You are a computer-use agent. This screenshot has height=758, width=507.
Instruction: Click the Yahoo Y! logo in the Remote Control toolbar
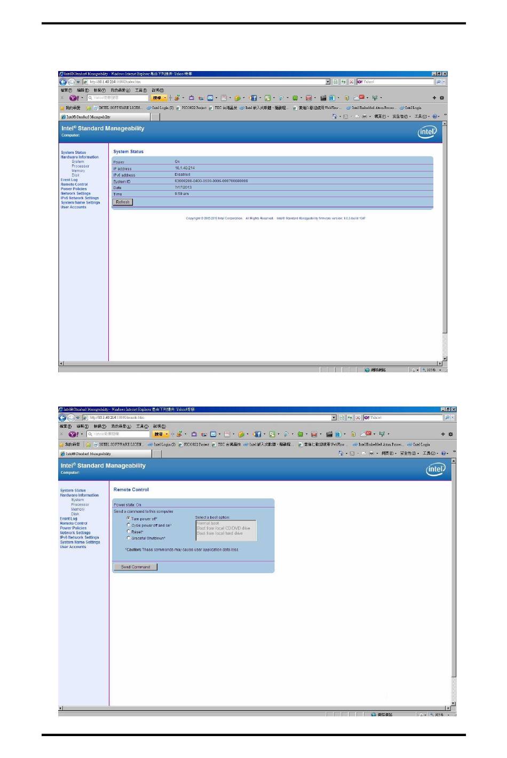click(x=73, y=434)
